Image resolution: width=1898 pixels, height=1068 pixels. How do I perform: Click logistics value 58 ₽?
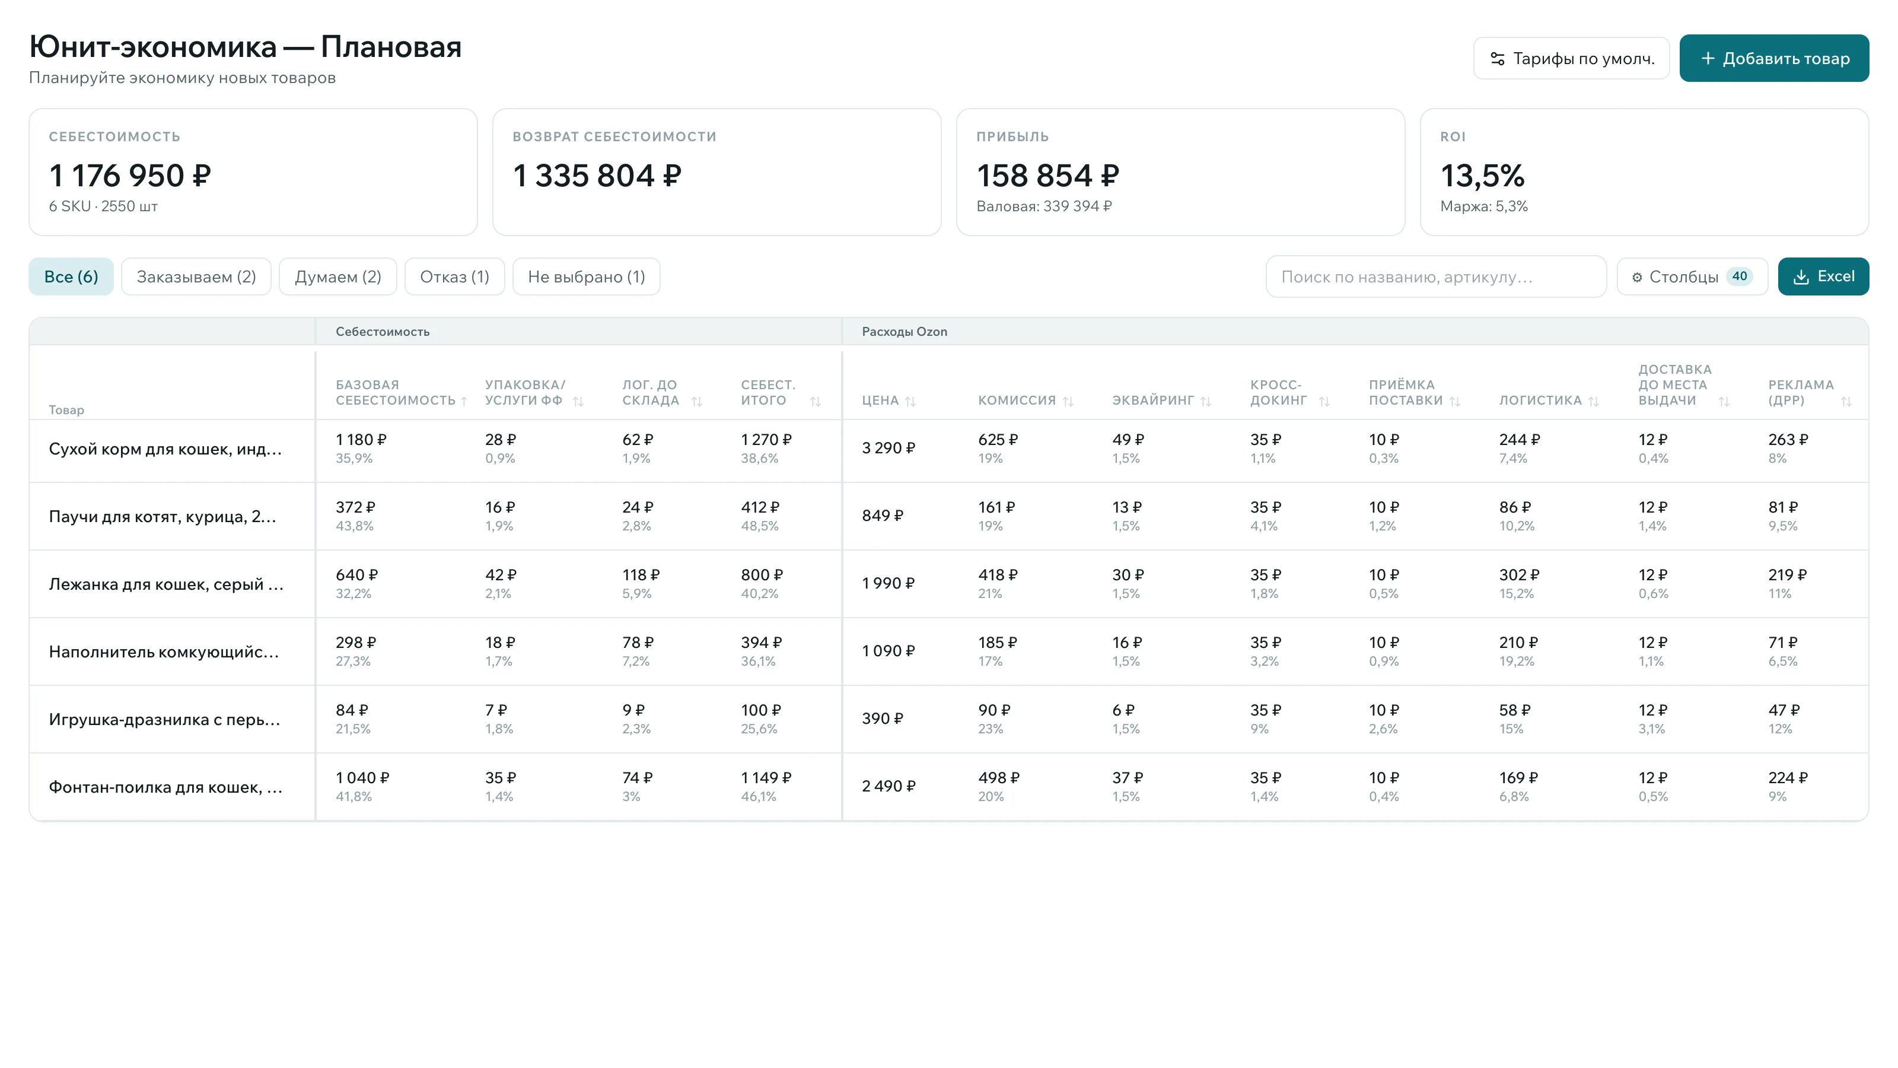[x=1515, y=711]
